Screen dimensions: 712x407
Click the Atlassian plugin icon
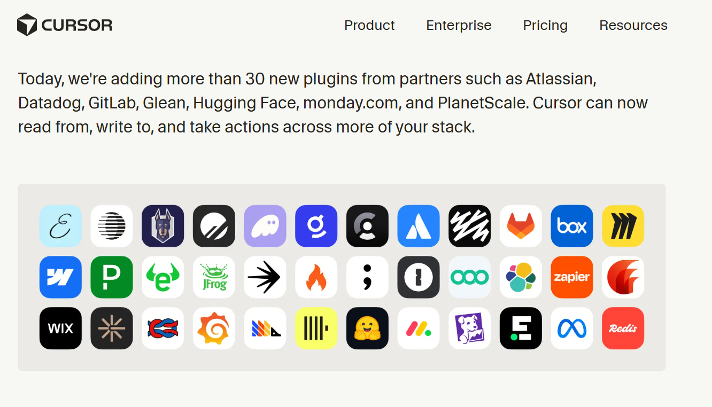click(419, 226)
